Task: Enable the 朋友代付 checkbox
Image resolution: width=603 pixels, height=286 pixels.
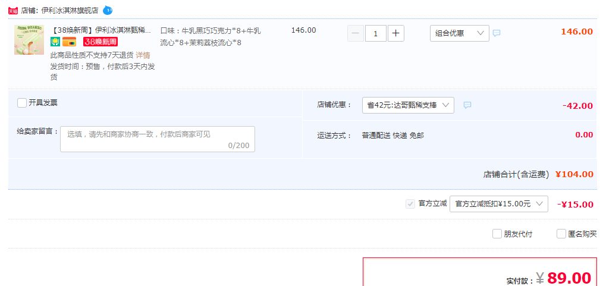Action: (497, 234)
